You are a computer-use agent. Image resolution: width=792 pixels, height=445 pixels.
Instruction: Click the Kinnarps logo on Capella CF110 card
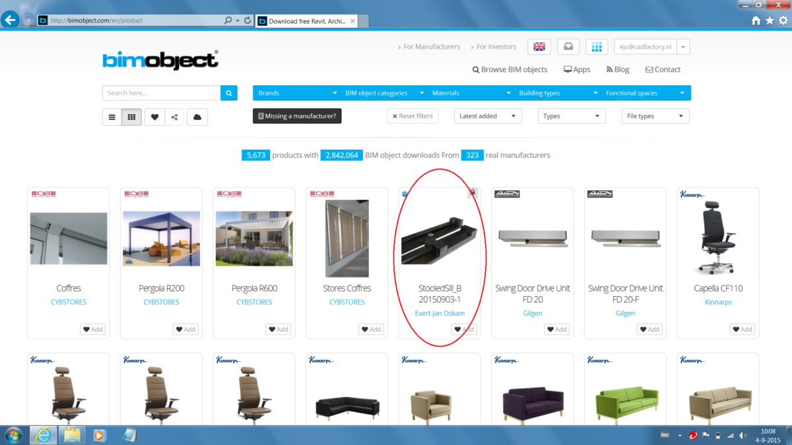692,194
